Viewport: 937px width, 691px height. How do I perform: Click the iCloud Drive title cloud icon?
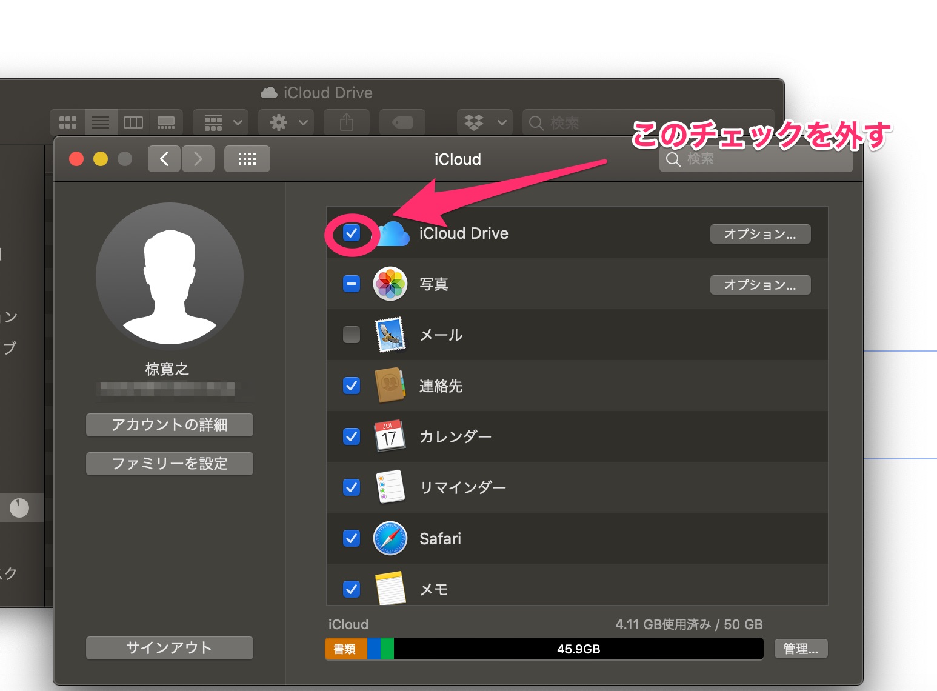(x=269, y=93)
